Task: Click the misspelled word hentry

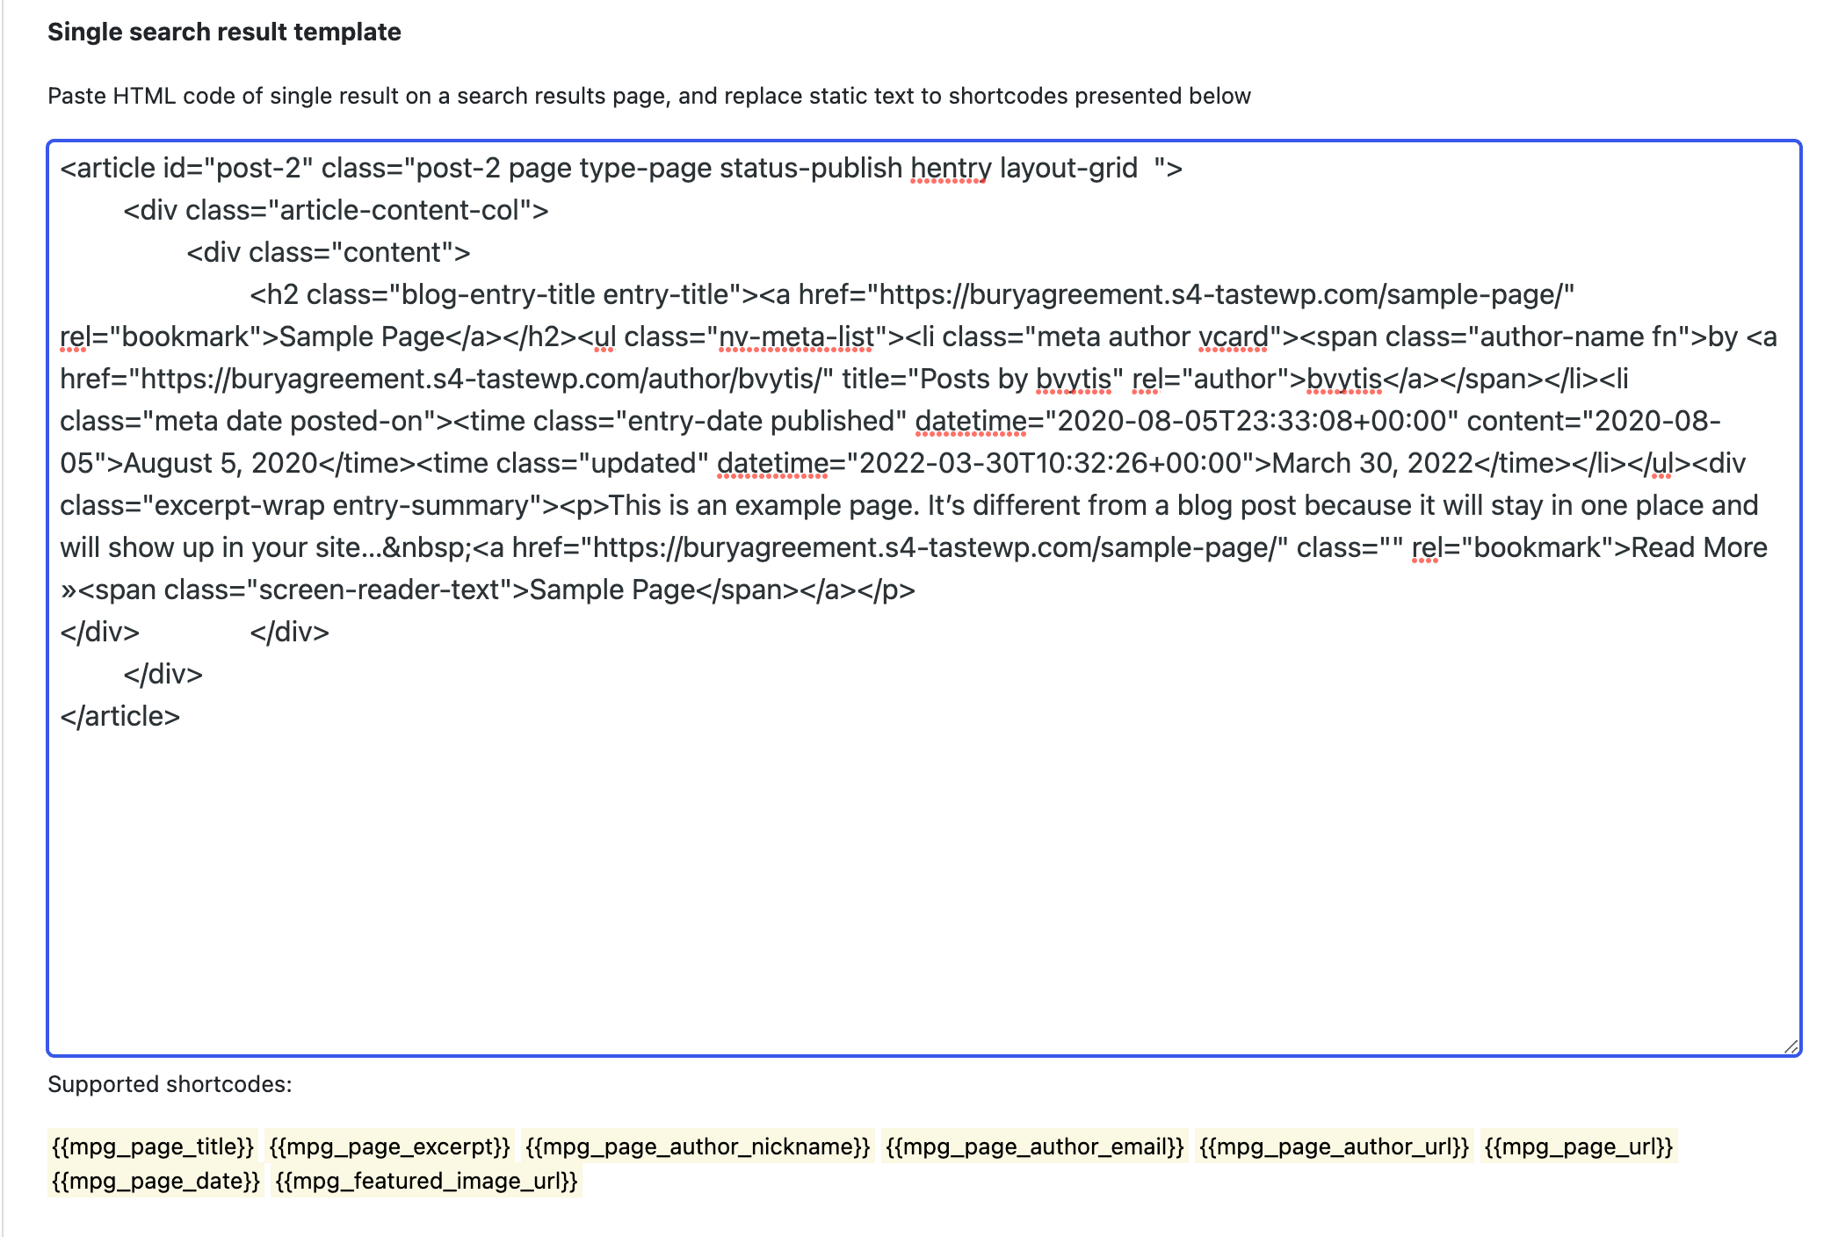Action: pyautogui.click(x=951, y=168)
